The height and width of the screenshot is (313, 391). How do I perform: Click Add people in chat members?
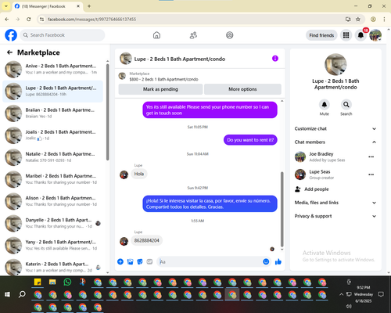click(312, 189)
